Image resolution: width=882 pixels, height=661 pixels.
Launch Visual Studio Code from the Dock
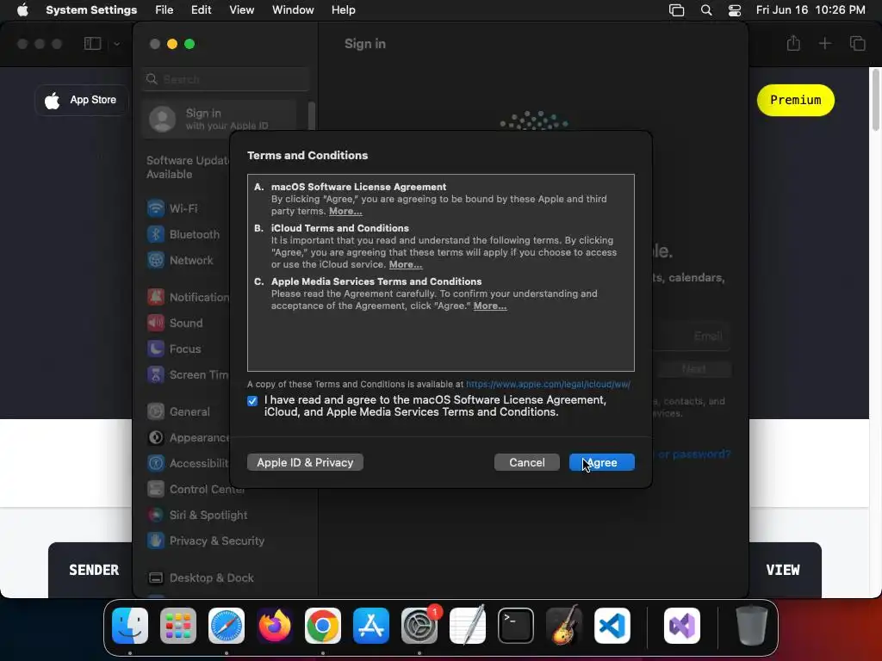click(612, 625)
